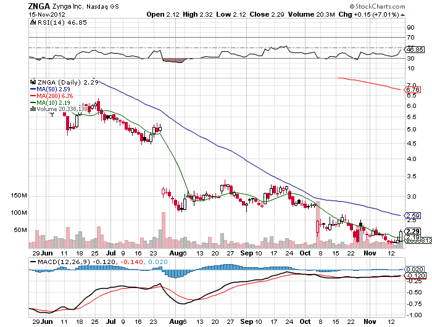Click the ZNGA (Daily) candlestick legend icon
The height and width of the screenshot is (327, 432).
coord(32,81)
